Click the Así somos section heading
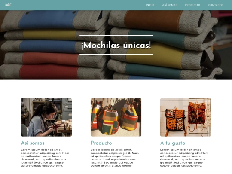The height and width of the screenshot is (174, 232). pos(33,143)
